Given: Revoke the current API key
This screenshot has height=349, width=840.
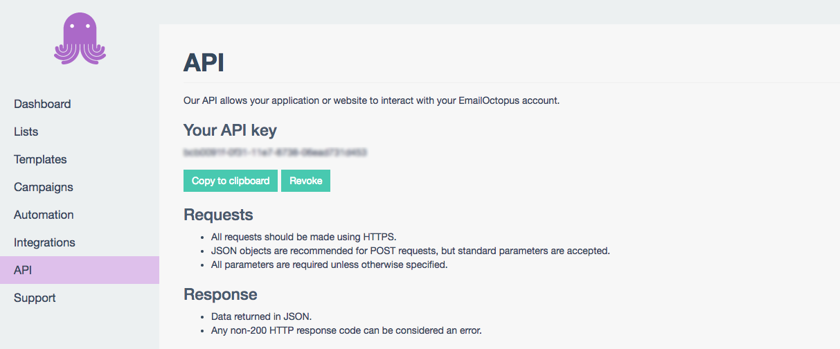Looking at the screenshot, I should pyautogui.click(x=305, y=181).
